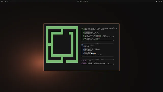Select the KVM/QEMU Standard PC line
The image size is (163, 92).
click(101, 28)
